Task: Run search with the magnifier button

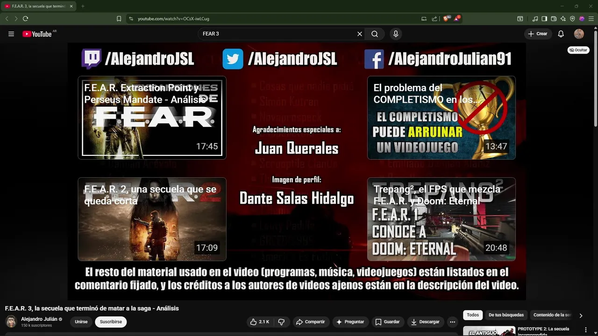Action: [375, 34]
